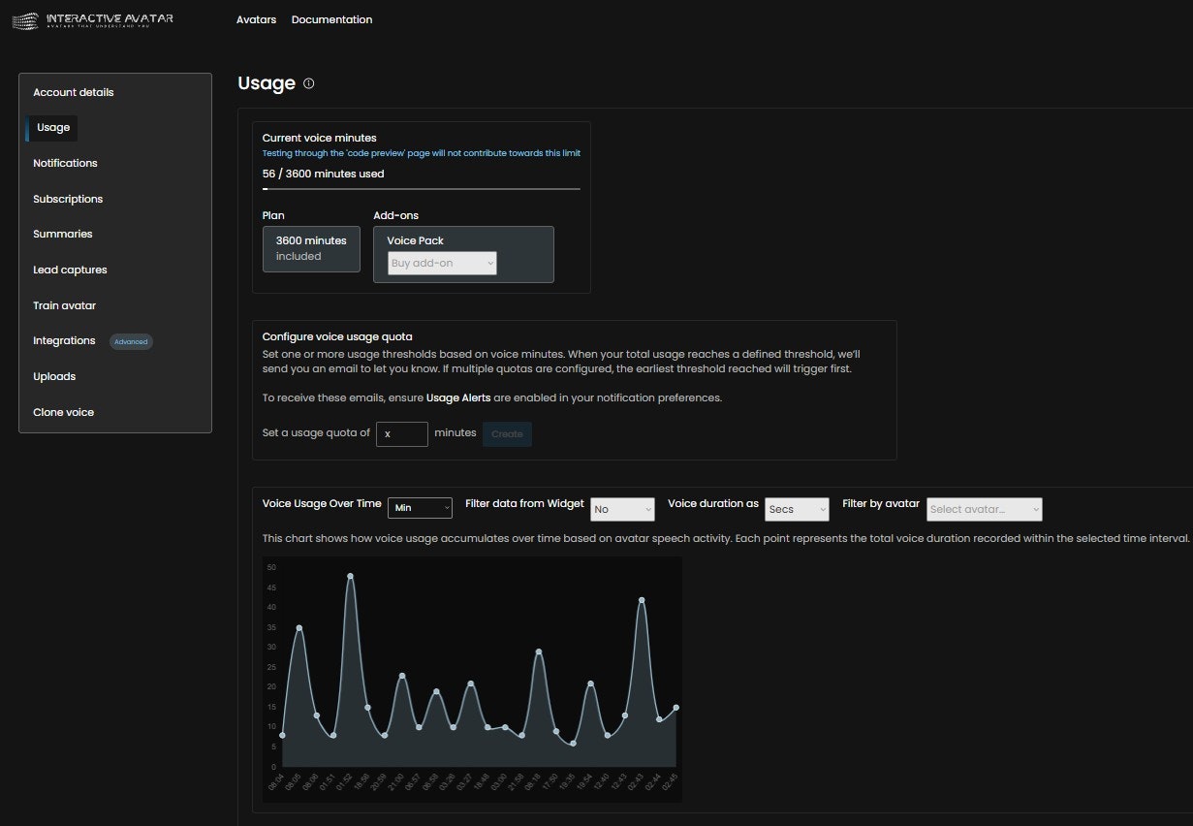Click the voice minutes usage progress bar

pos(422,189)
